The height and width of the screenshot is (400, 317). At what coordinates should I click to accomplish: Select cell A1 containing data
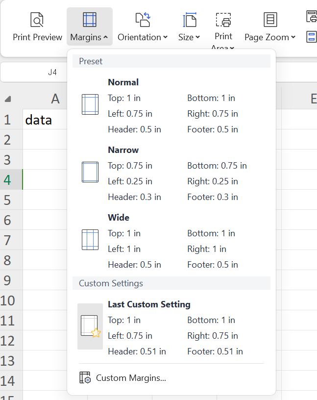(44, 120)
